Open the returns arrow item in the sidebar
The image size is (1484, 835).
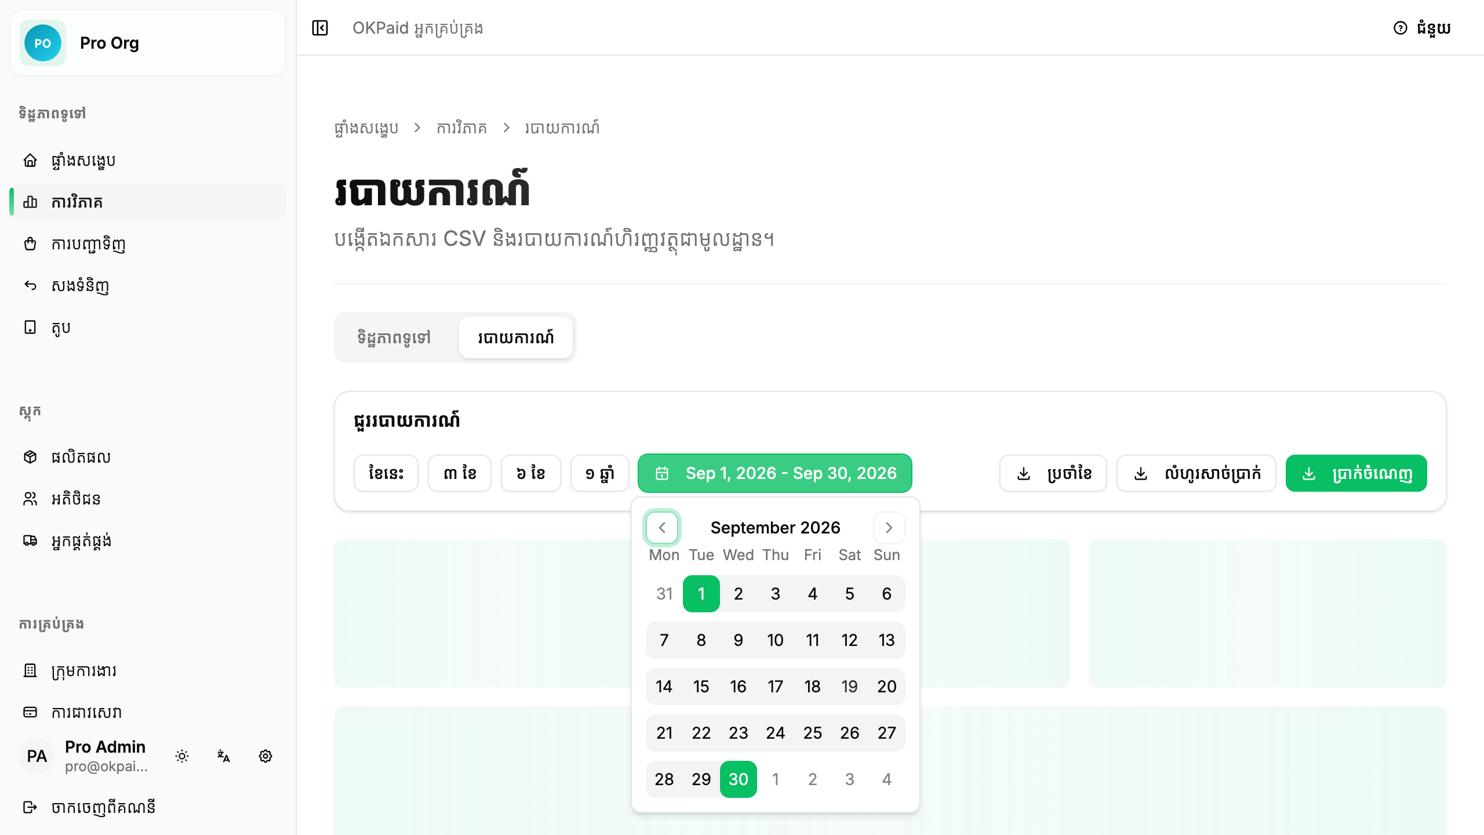148,285
